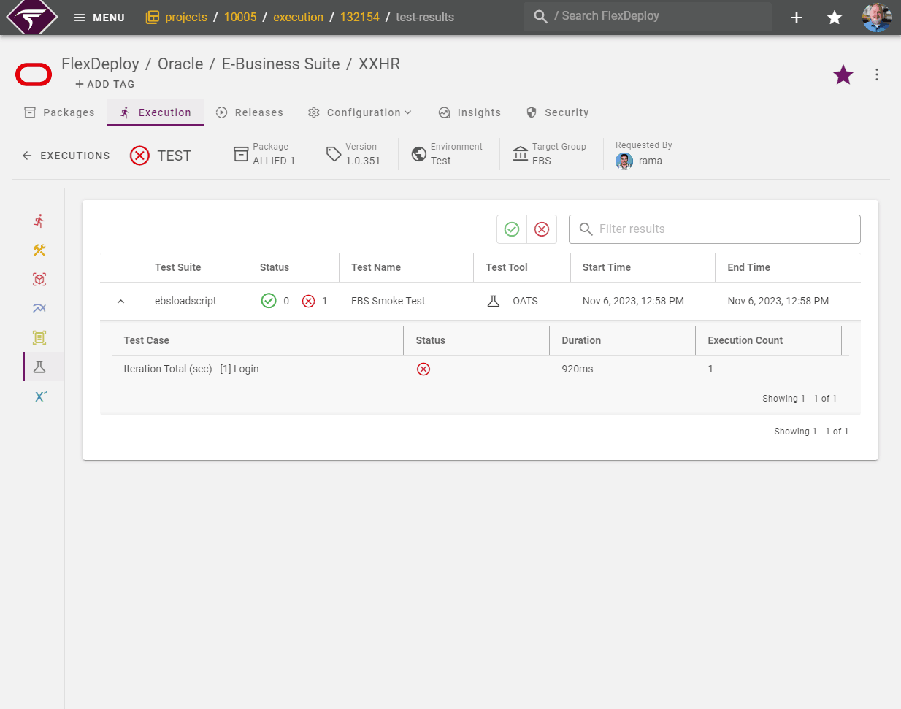Open the tools sidebar icon
Screen dimensions: 901x709
39,250
